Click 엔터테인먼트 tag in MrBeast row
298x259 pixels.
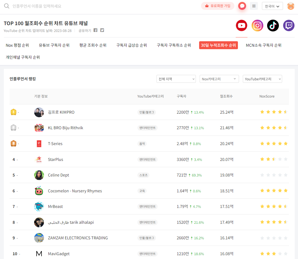pos(147,207)
